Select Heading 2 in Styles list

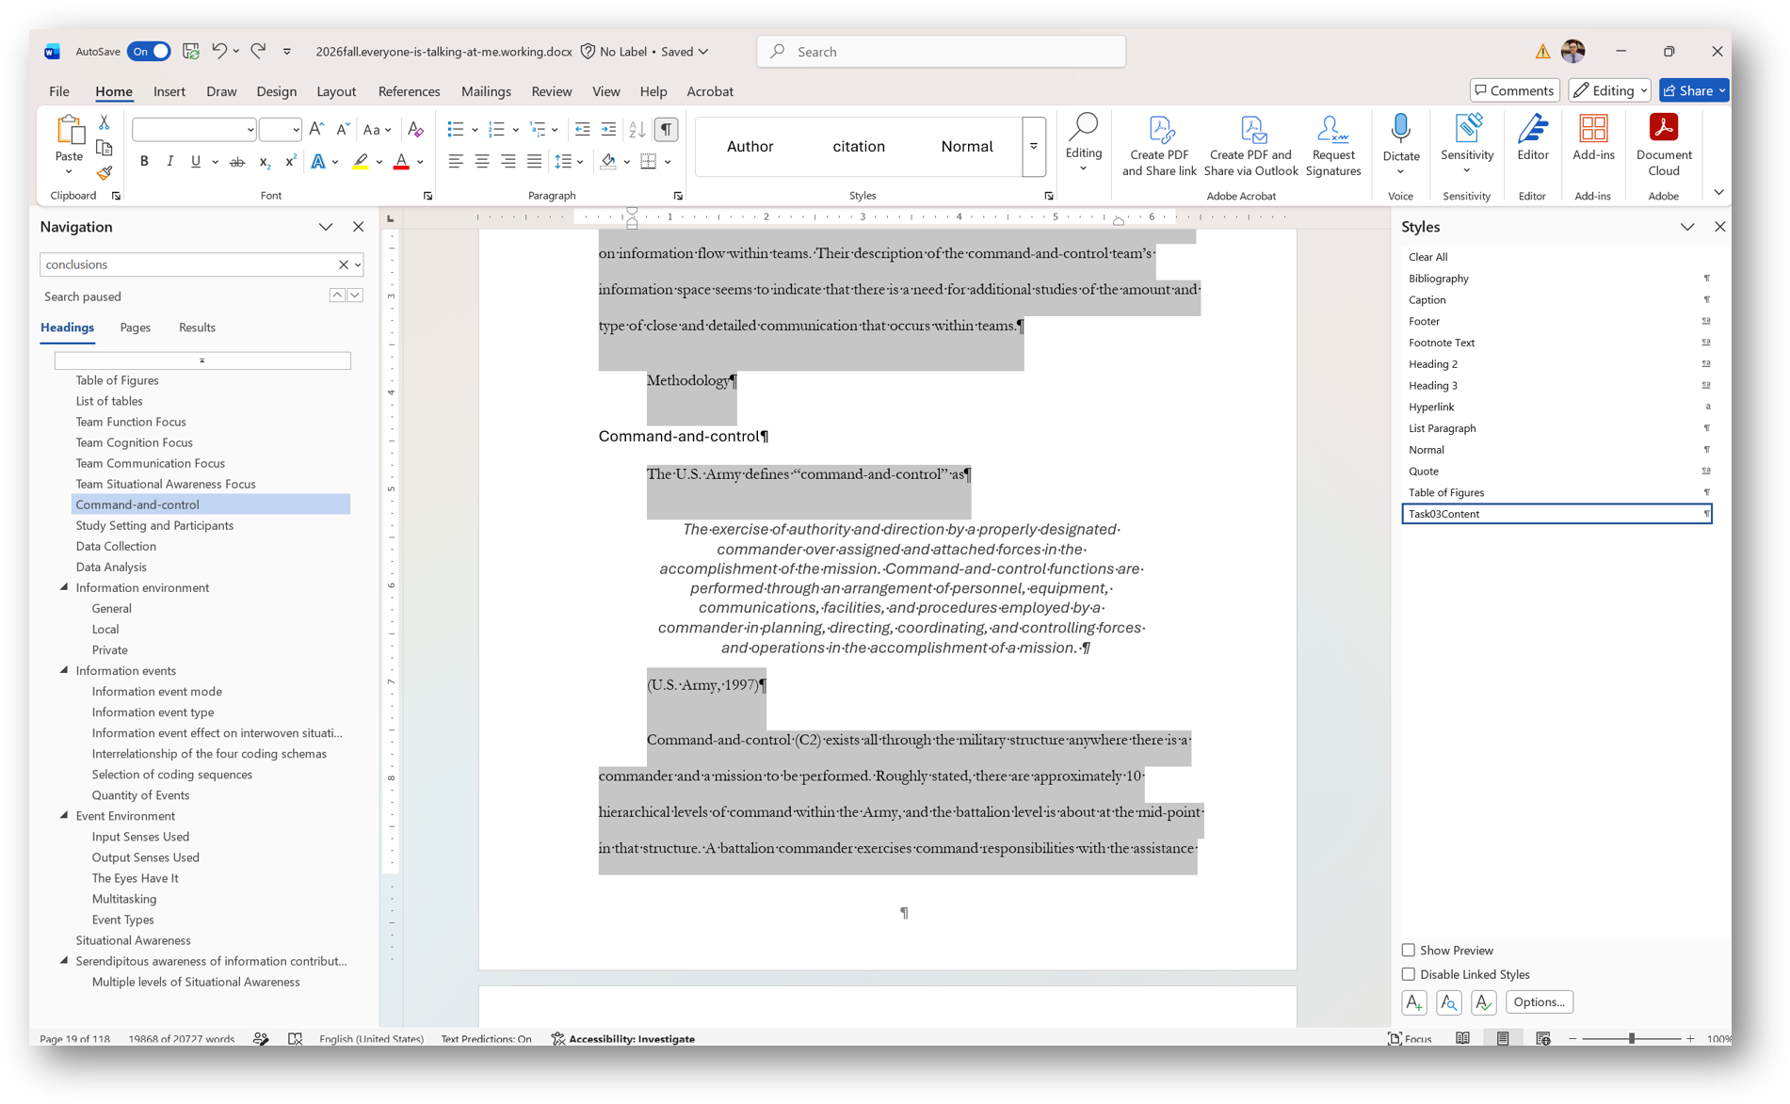click(1556, 364)
